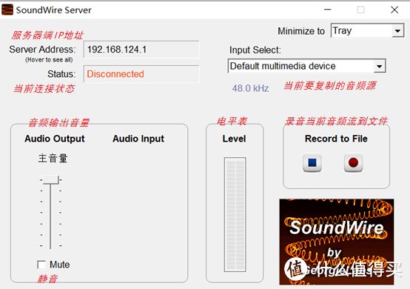The width and height of the screenshot is (410, 289).
Task: Enable the Mute checkbox
Action: pos(41,265)
